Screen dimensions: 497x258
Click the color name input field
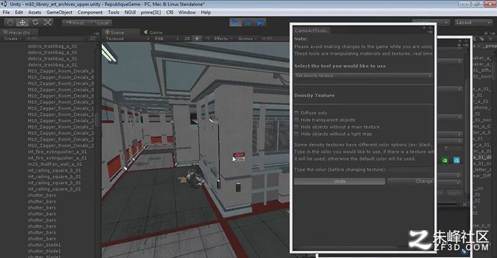coord(411,169)
